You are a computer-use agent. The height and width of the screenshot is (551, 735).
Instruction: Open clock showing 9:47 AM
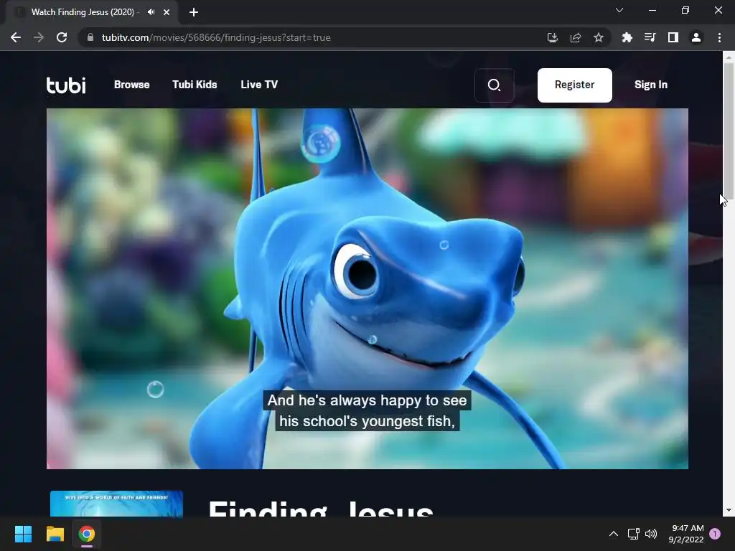pos(687,534)
